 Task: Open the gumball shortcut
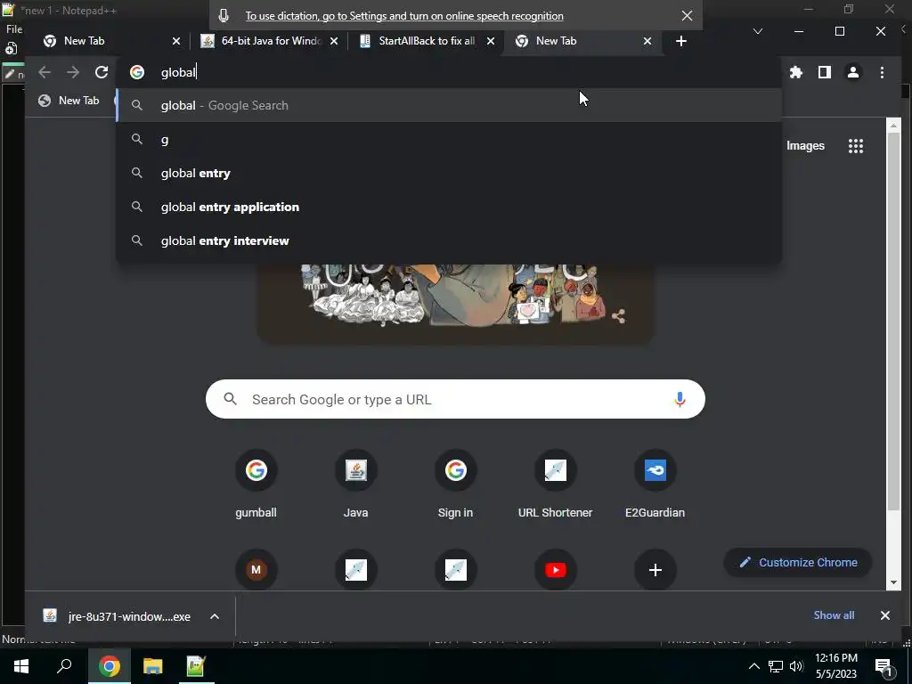click(256, 484)
